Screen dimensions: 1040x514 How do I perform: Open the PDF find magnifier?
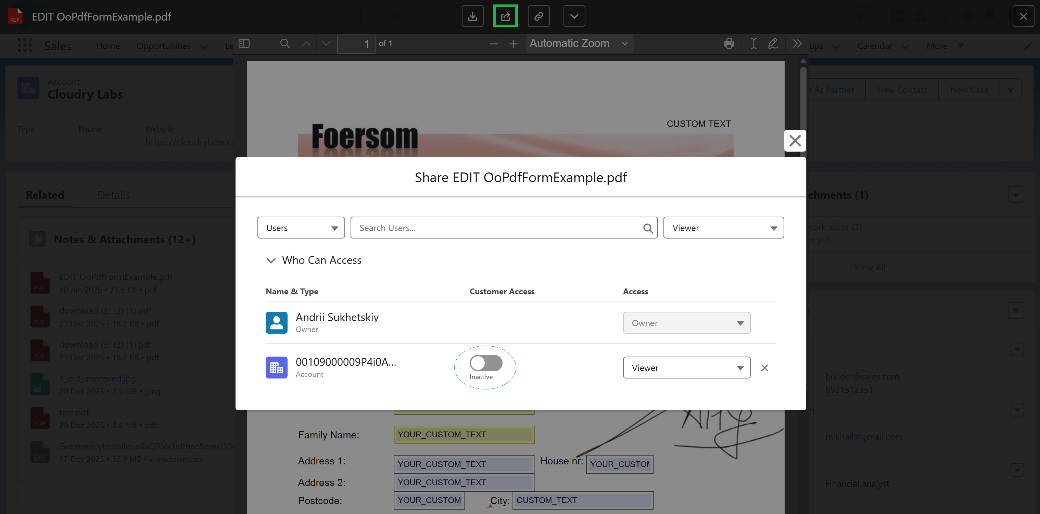coord(284,43)
